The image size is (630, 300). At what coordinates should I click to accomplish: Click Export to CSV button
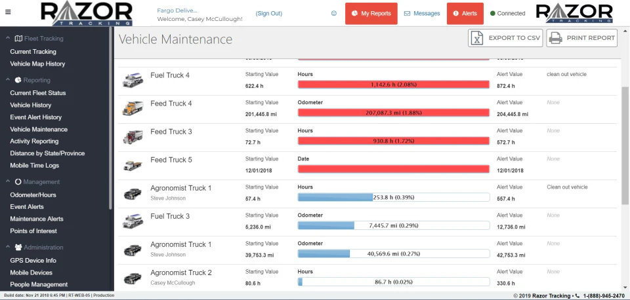click(x=505, y=38)
